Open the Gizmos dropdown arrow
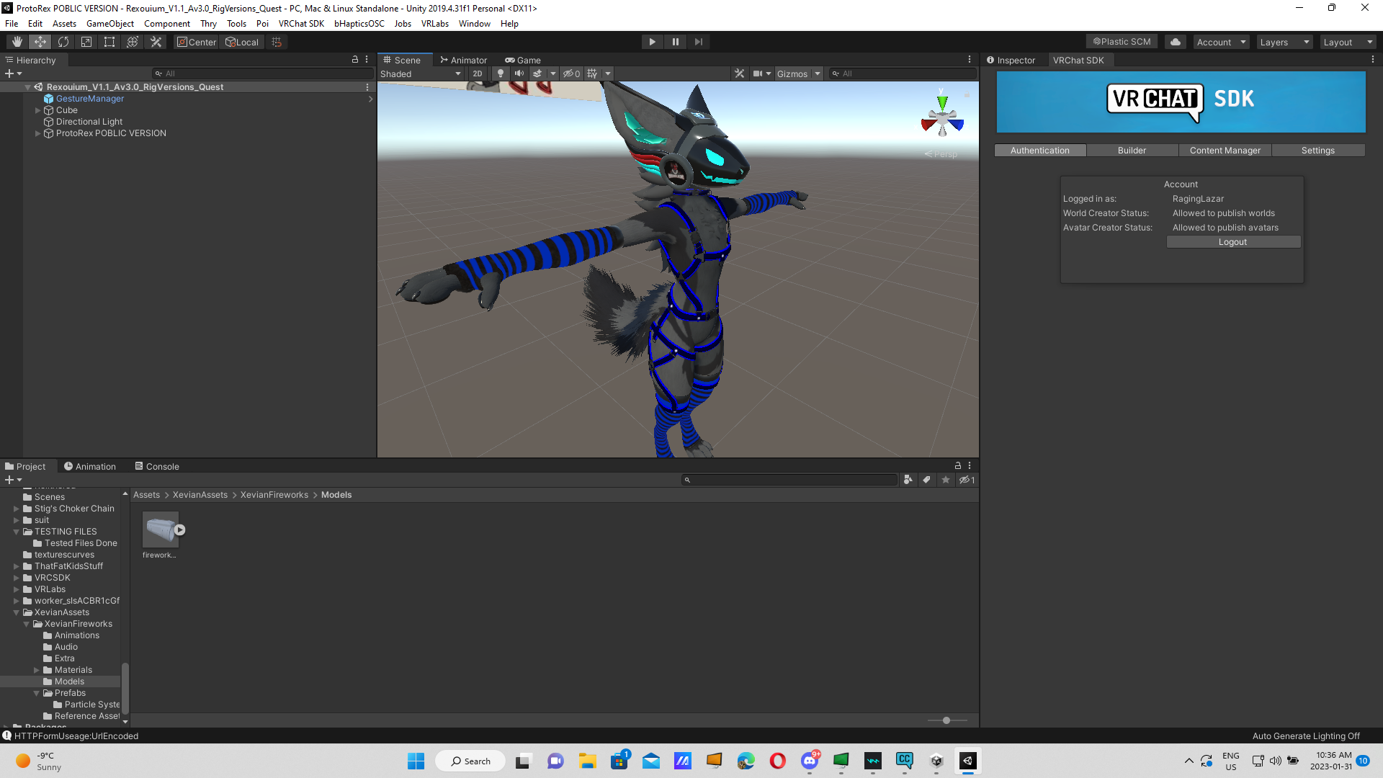The height and width of the screenshot is (778, 1383). 818,73
